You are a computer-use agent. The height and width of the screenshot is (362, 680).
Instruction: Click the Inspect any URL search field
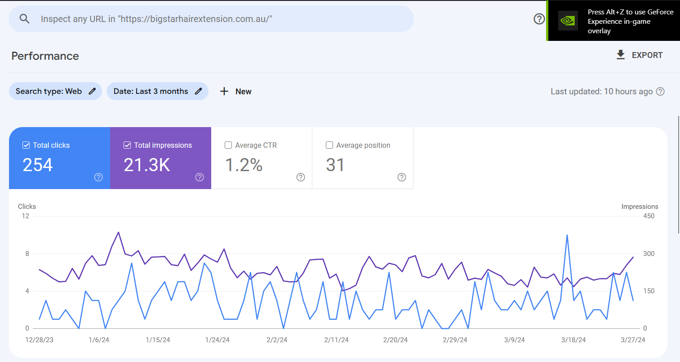216,19
